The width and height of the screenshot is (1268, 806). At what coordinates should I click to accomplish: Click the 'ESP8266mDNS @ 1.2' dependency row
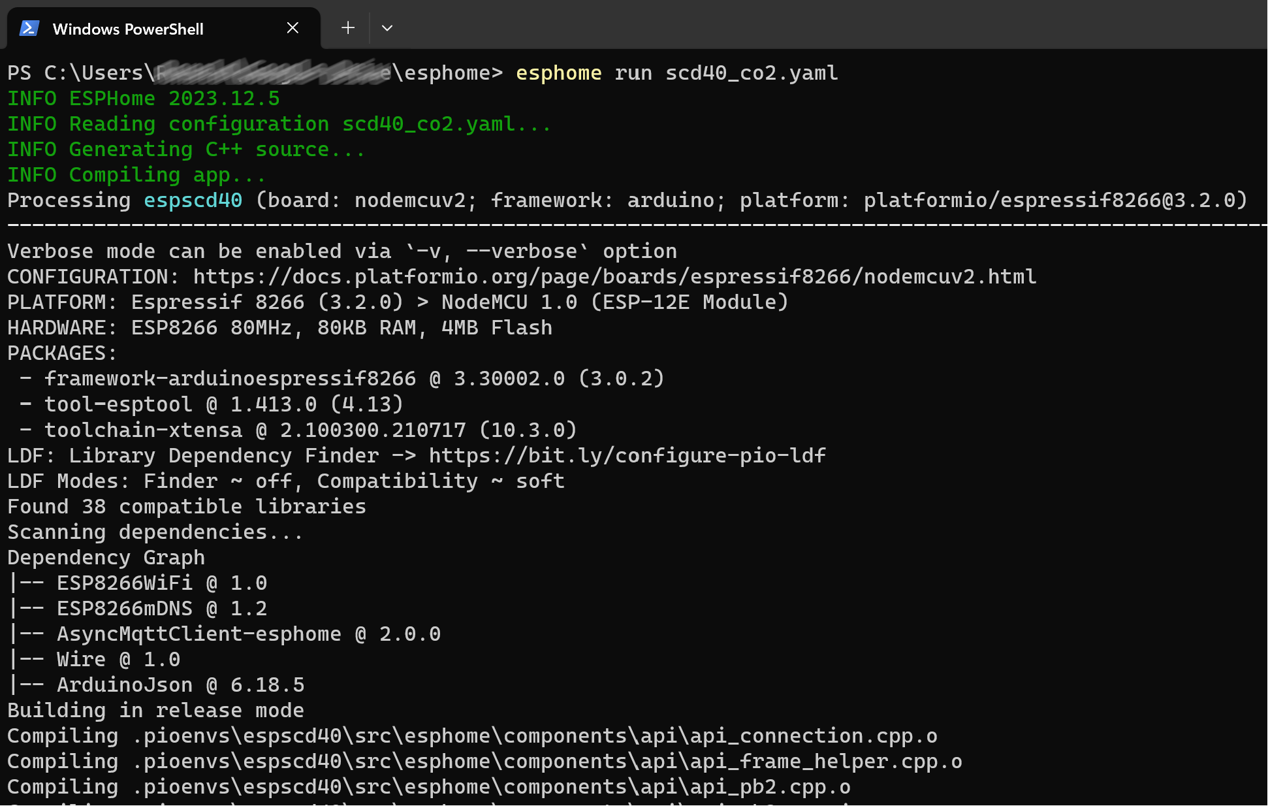tap(138, 609)
